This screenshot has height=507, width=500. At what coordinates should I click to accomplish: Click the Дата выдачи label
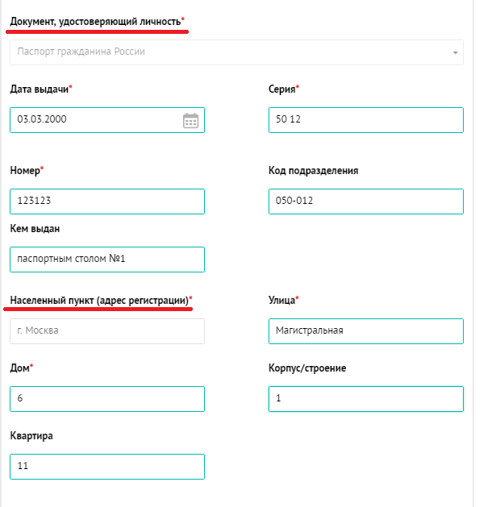(x=41, y=89)
